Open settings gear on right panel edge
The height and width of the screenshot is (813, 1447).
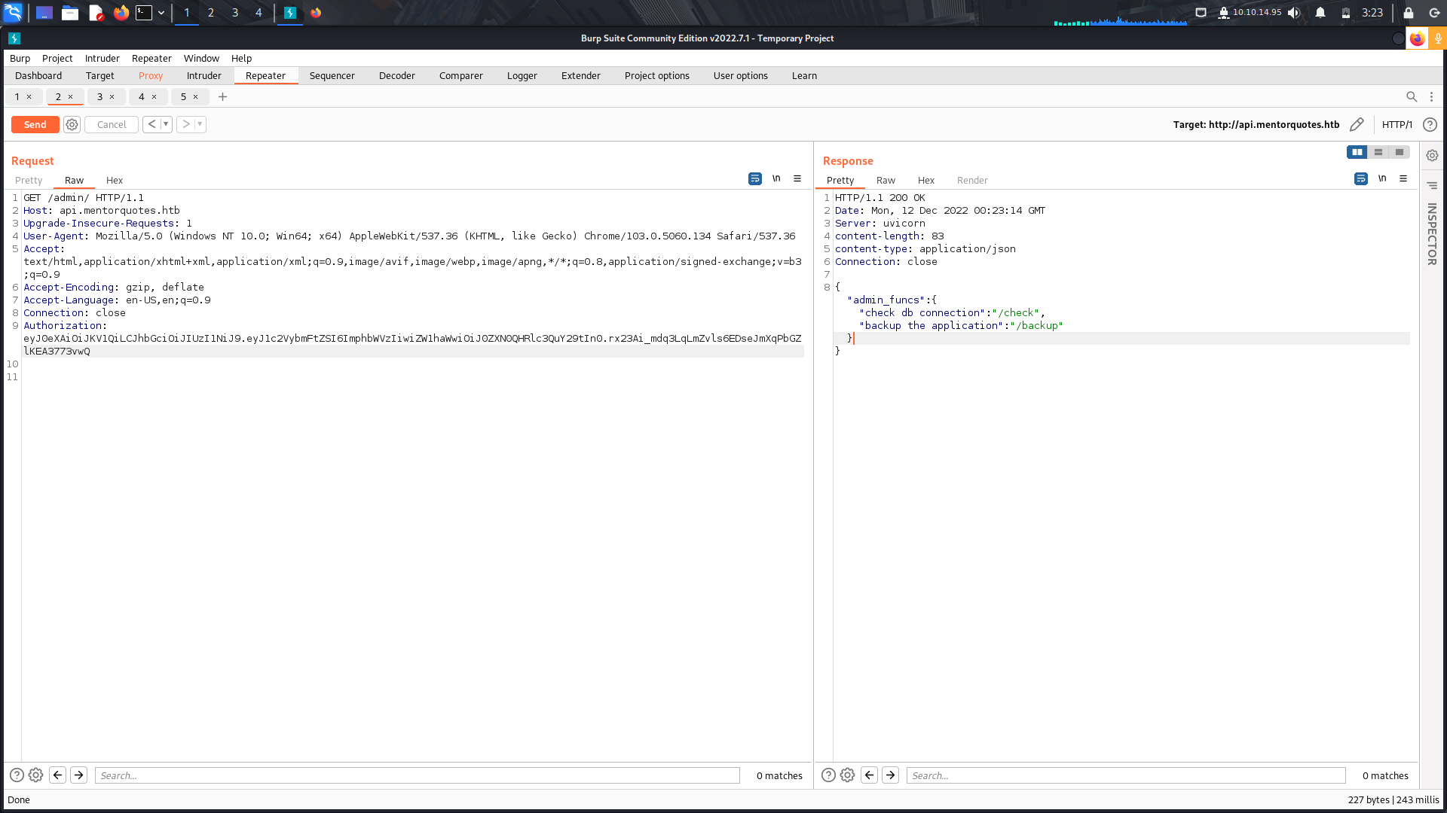[x=1432, y=155]
